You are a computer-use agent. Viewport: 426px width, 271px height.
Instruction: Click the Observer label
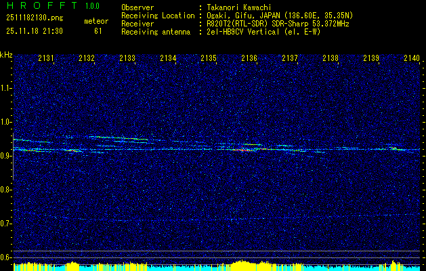137,7
